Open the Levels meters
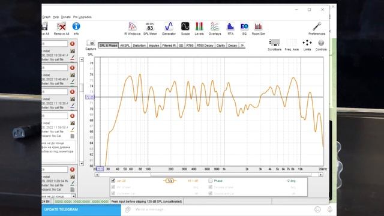 pyautogui.click(x=199, y=28)
